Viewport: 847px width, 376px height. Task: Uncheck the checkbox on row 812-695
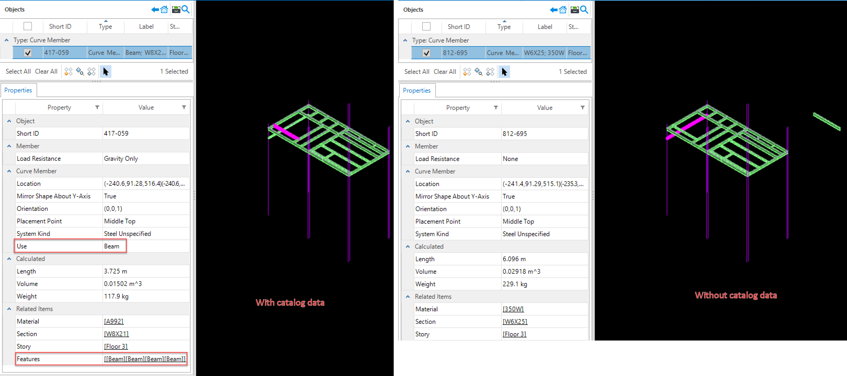(426, 53)
